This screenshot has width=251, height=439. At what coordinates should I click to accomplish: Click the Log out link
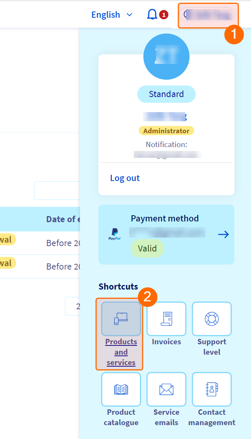125,178
